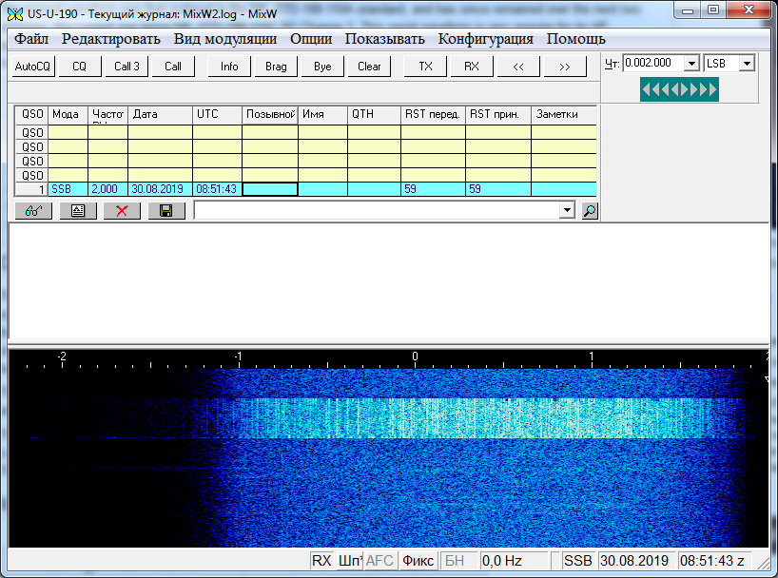Toggle the Шп squelch indicator in status bar

(x=349, y=561)
